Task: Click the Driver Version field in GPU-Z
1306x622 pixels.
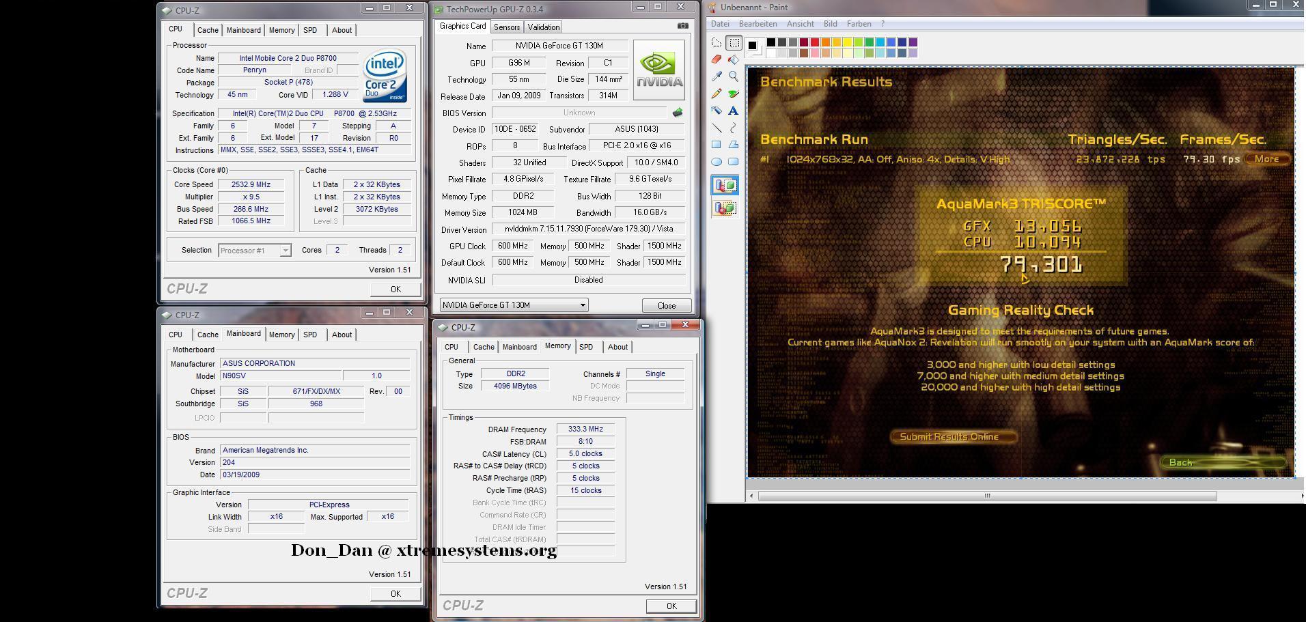Action: (x=589, y=229)
